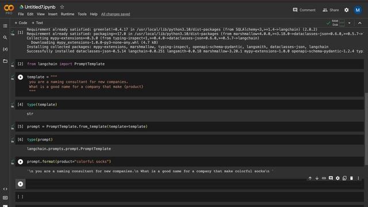
Task: Select the type(prompt) code cell
Action: pos(190,140)
